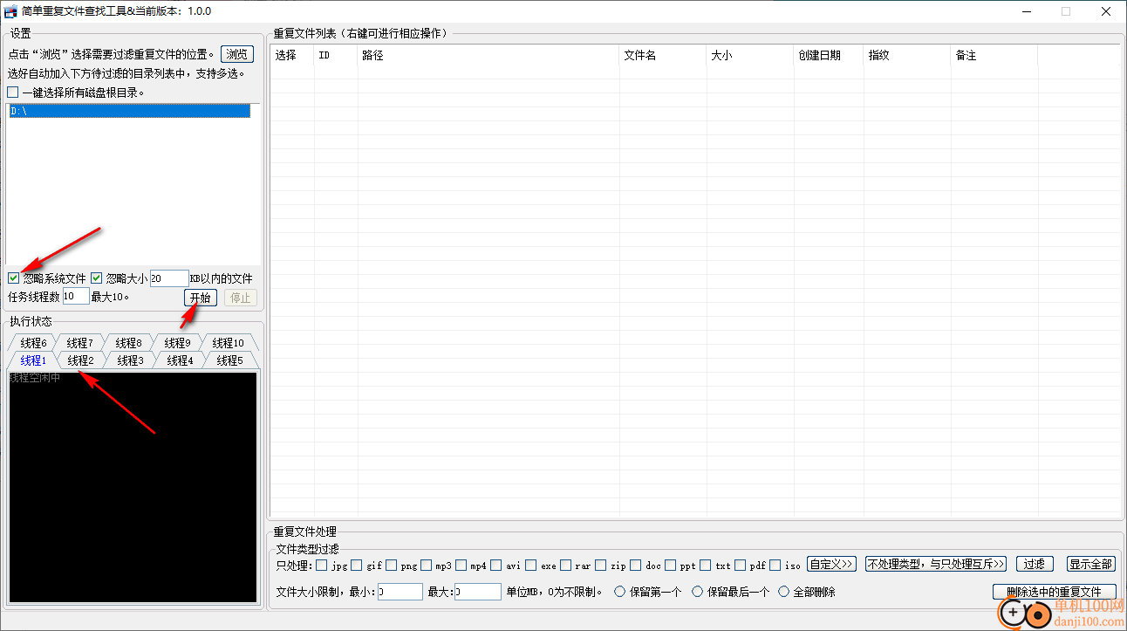Check the doc file type checkbox

coord(636,565)
